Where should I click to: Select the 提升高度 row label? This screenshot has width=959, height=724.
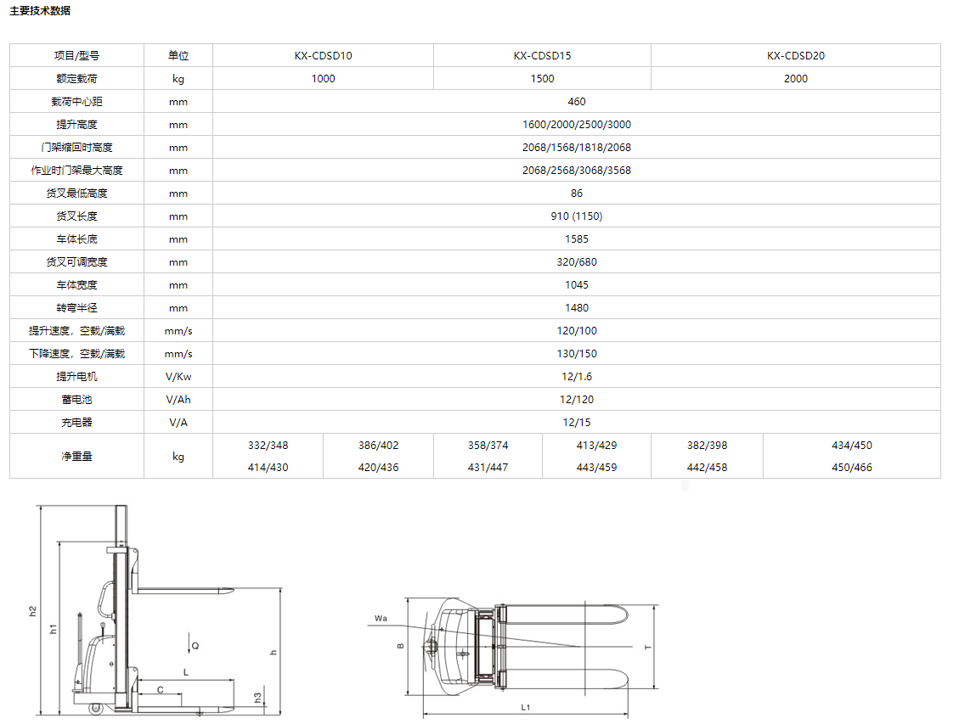click(76, 125)
